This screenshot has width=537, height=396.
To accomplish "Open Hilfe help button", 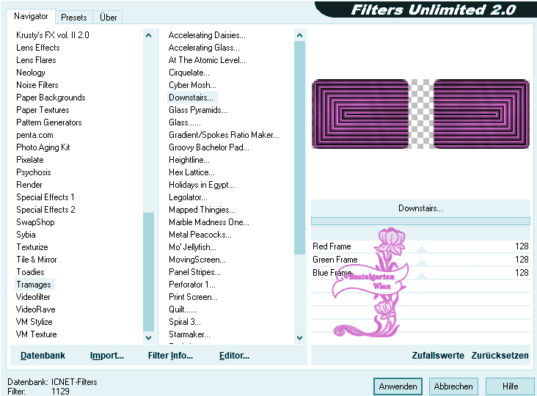I will (x=511, y=386).
